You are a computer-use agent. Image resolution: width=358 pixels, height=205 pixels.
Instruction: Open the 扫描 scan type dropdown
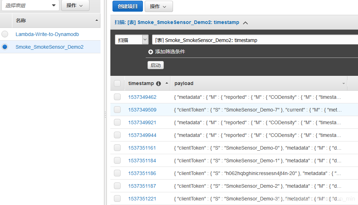point(132,40)
